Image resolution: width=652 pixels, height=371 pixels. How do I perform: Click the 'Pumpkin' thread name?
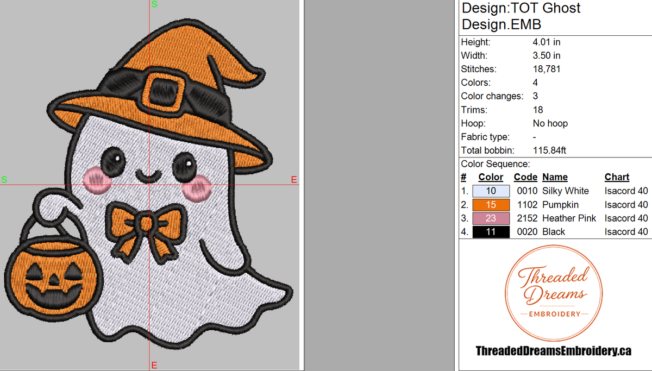tap(560, 205)
